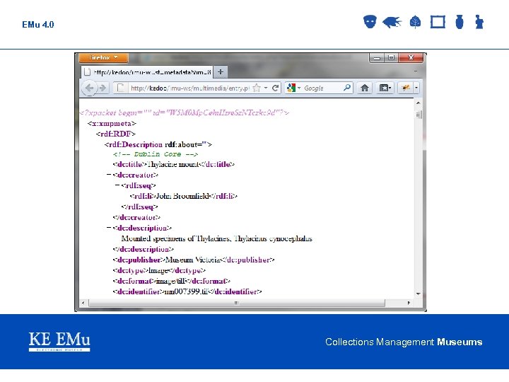Click the vertical scrollbar thumb
The height and width of the screenshot is (382, 509).
[x=419, y=115]
